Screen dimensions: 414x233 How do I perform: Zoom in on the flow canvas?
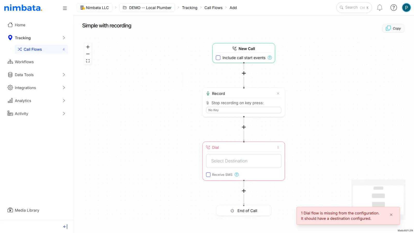tap(88, 47)
